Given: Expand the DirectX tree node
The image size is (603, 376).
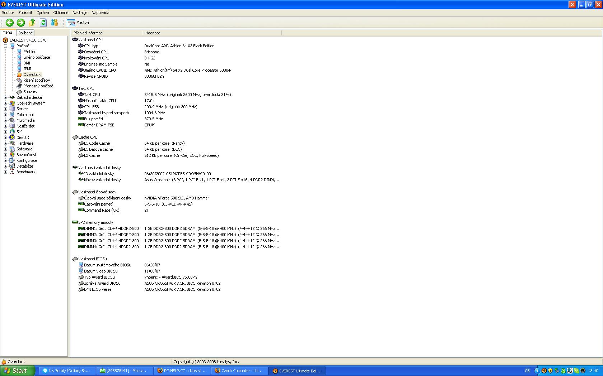Looking at the screenshot, I should pos(5,138).
